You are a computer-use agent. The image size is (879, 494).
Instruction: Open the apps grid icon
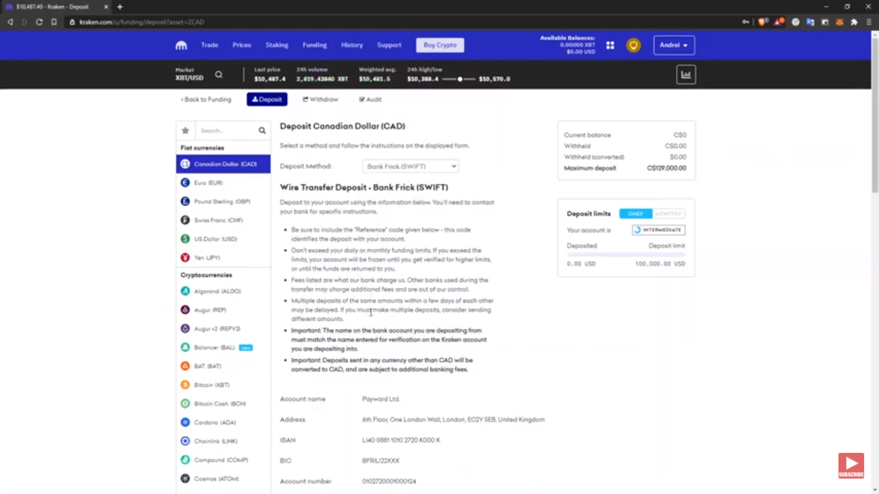click(610, 45)
